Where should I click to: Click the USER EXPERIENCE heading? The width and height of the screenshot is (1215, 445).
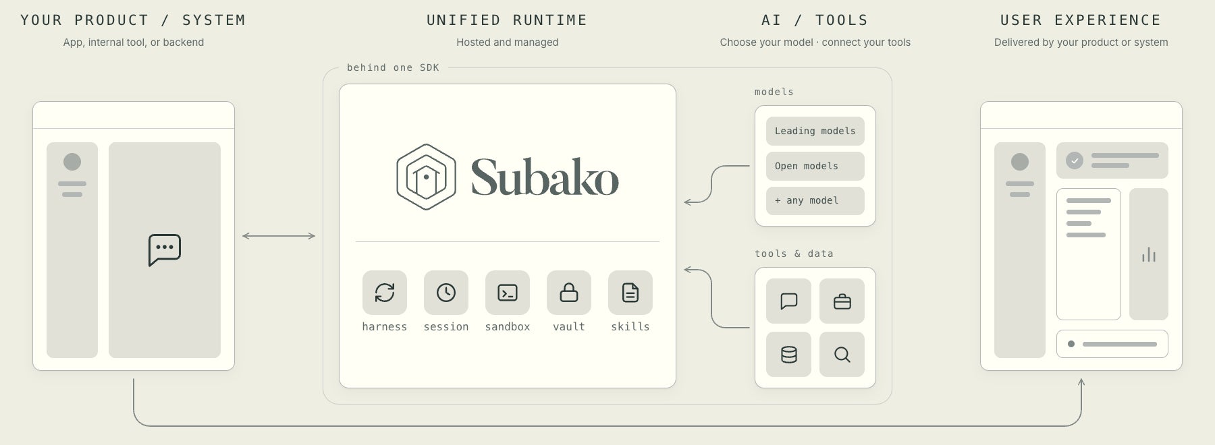(x=1081, y=20)
